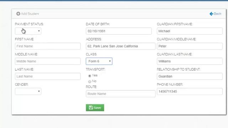
Task: Go back using the Back link
Action: pos(215,14)
